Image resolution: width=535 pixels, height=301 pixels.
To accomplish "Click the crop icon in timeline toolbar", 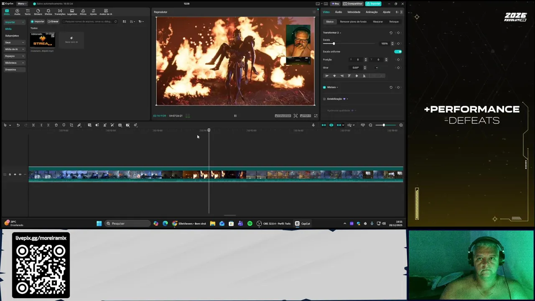I will tap(71, 125).
